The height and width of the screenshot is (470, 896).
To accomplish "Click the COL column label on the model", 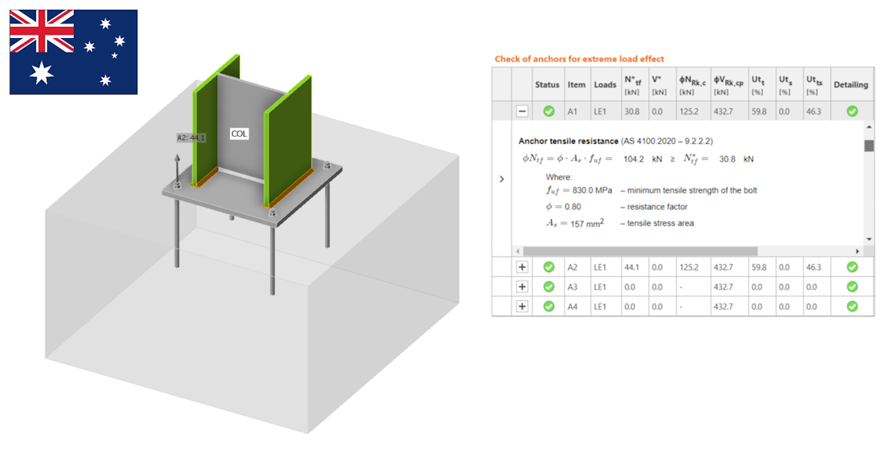I will 239,134.
